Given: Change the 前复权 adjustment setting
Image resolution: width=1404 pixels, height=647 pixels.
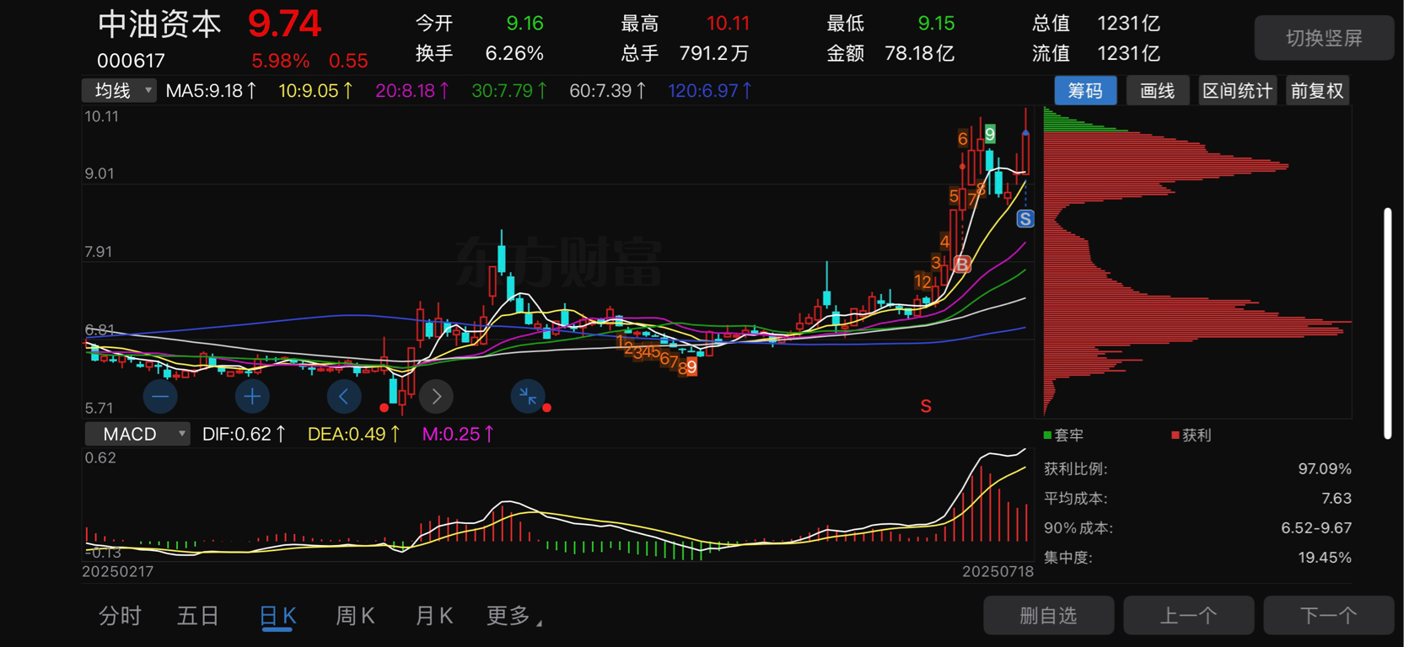Looking at the screenshot, I should tap(1317, 91).
